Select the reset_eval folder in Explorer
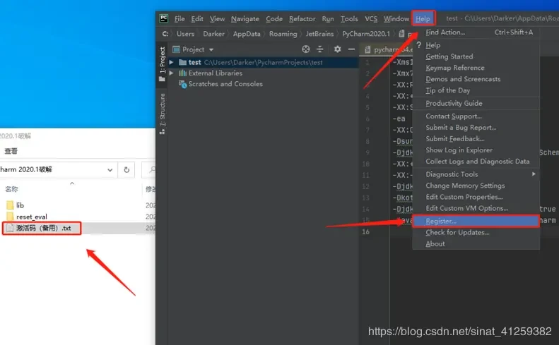559x345 pixels. (x=32, y=217)
